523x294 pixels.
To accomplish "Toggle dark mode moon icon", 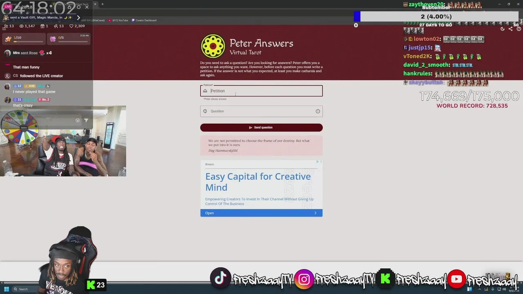I will [x=503, y=29].
